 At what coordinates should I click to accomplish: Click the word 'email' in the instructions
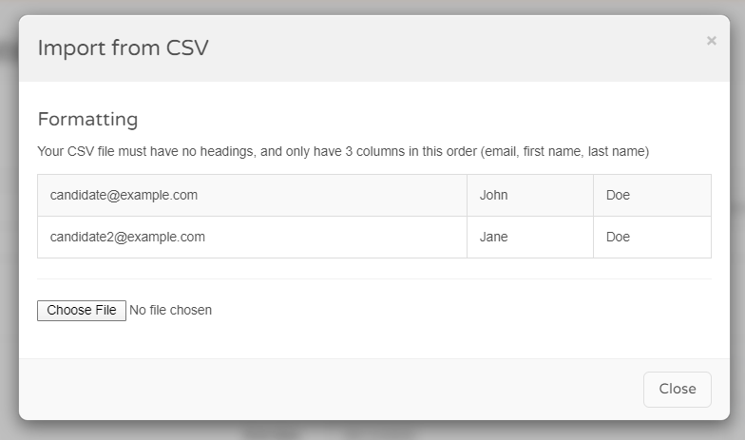pos(500,152)
